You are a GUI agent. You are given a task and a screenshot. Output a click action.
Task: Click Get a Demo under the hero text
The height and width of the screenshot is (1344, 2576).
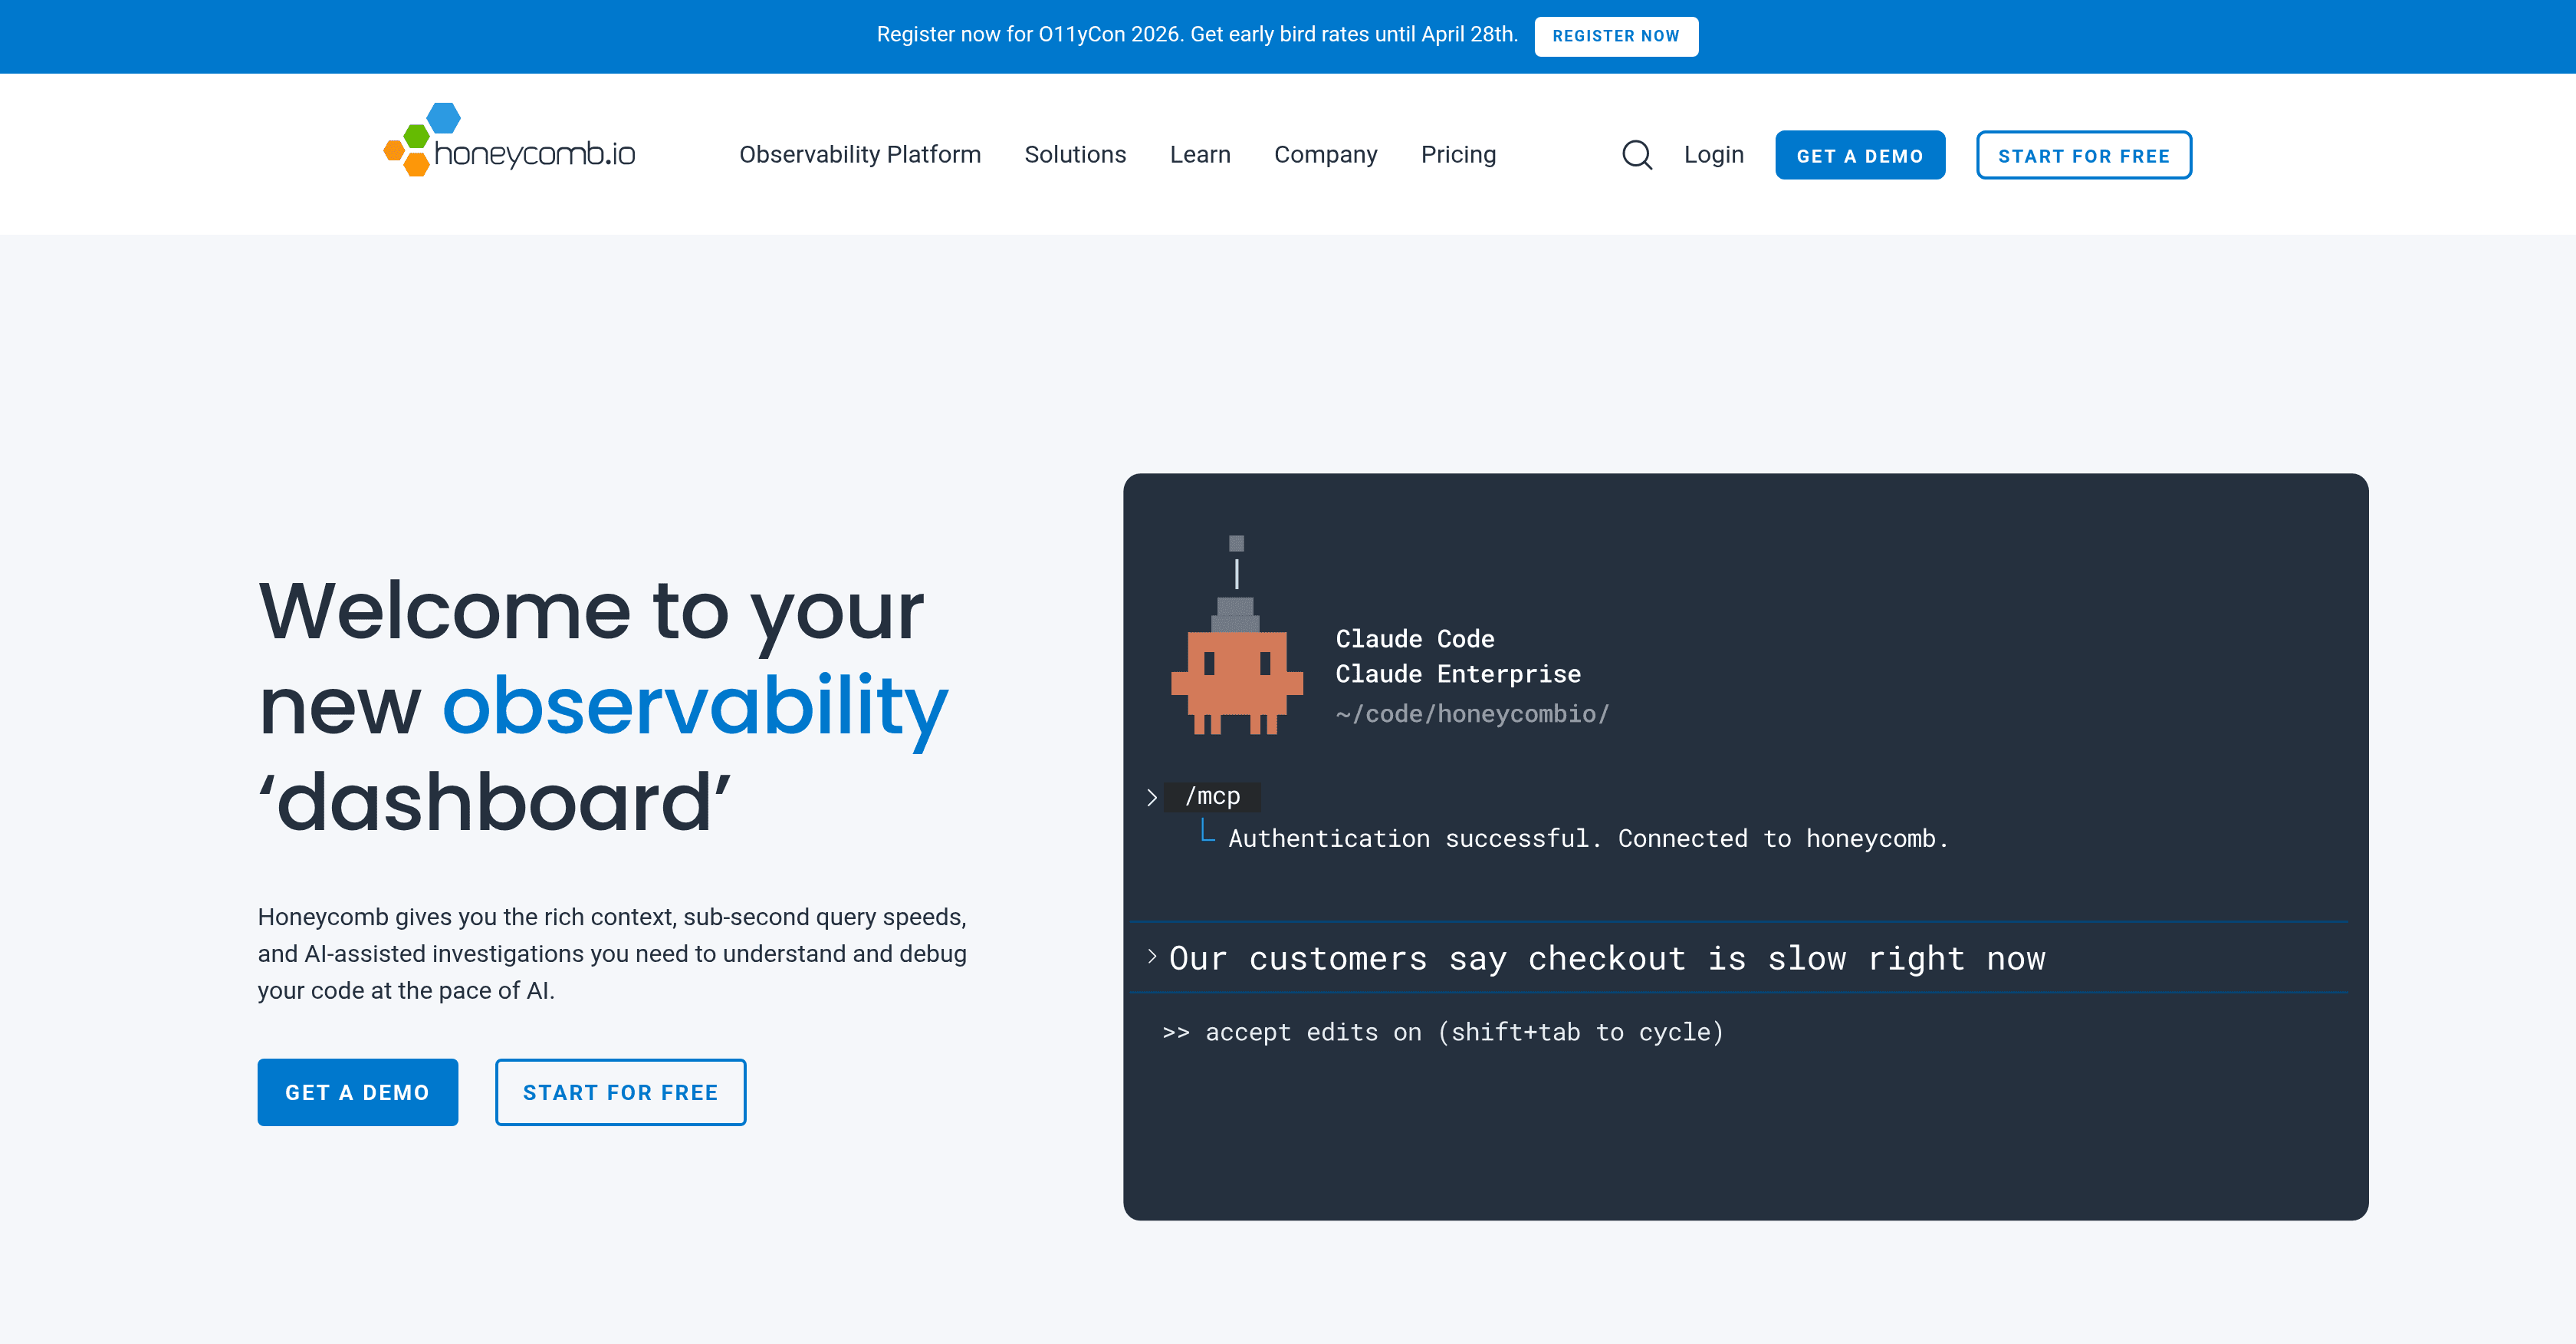[357, 1092]
